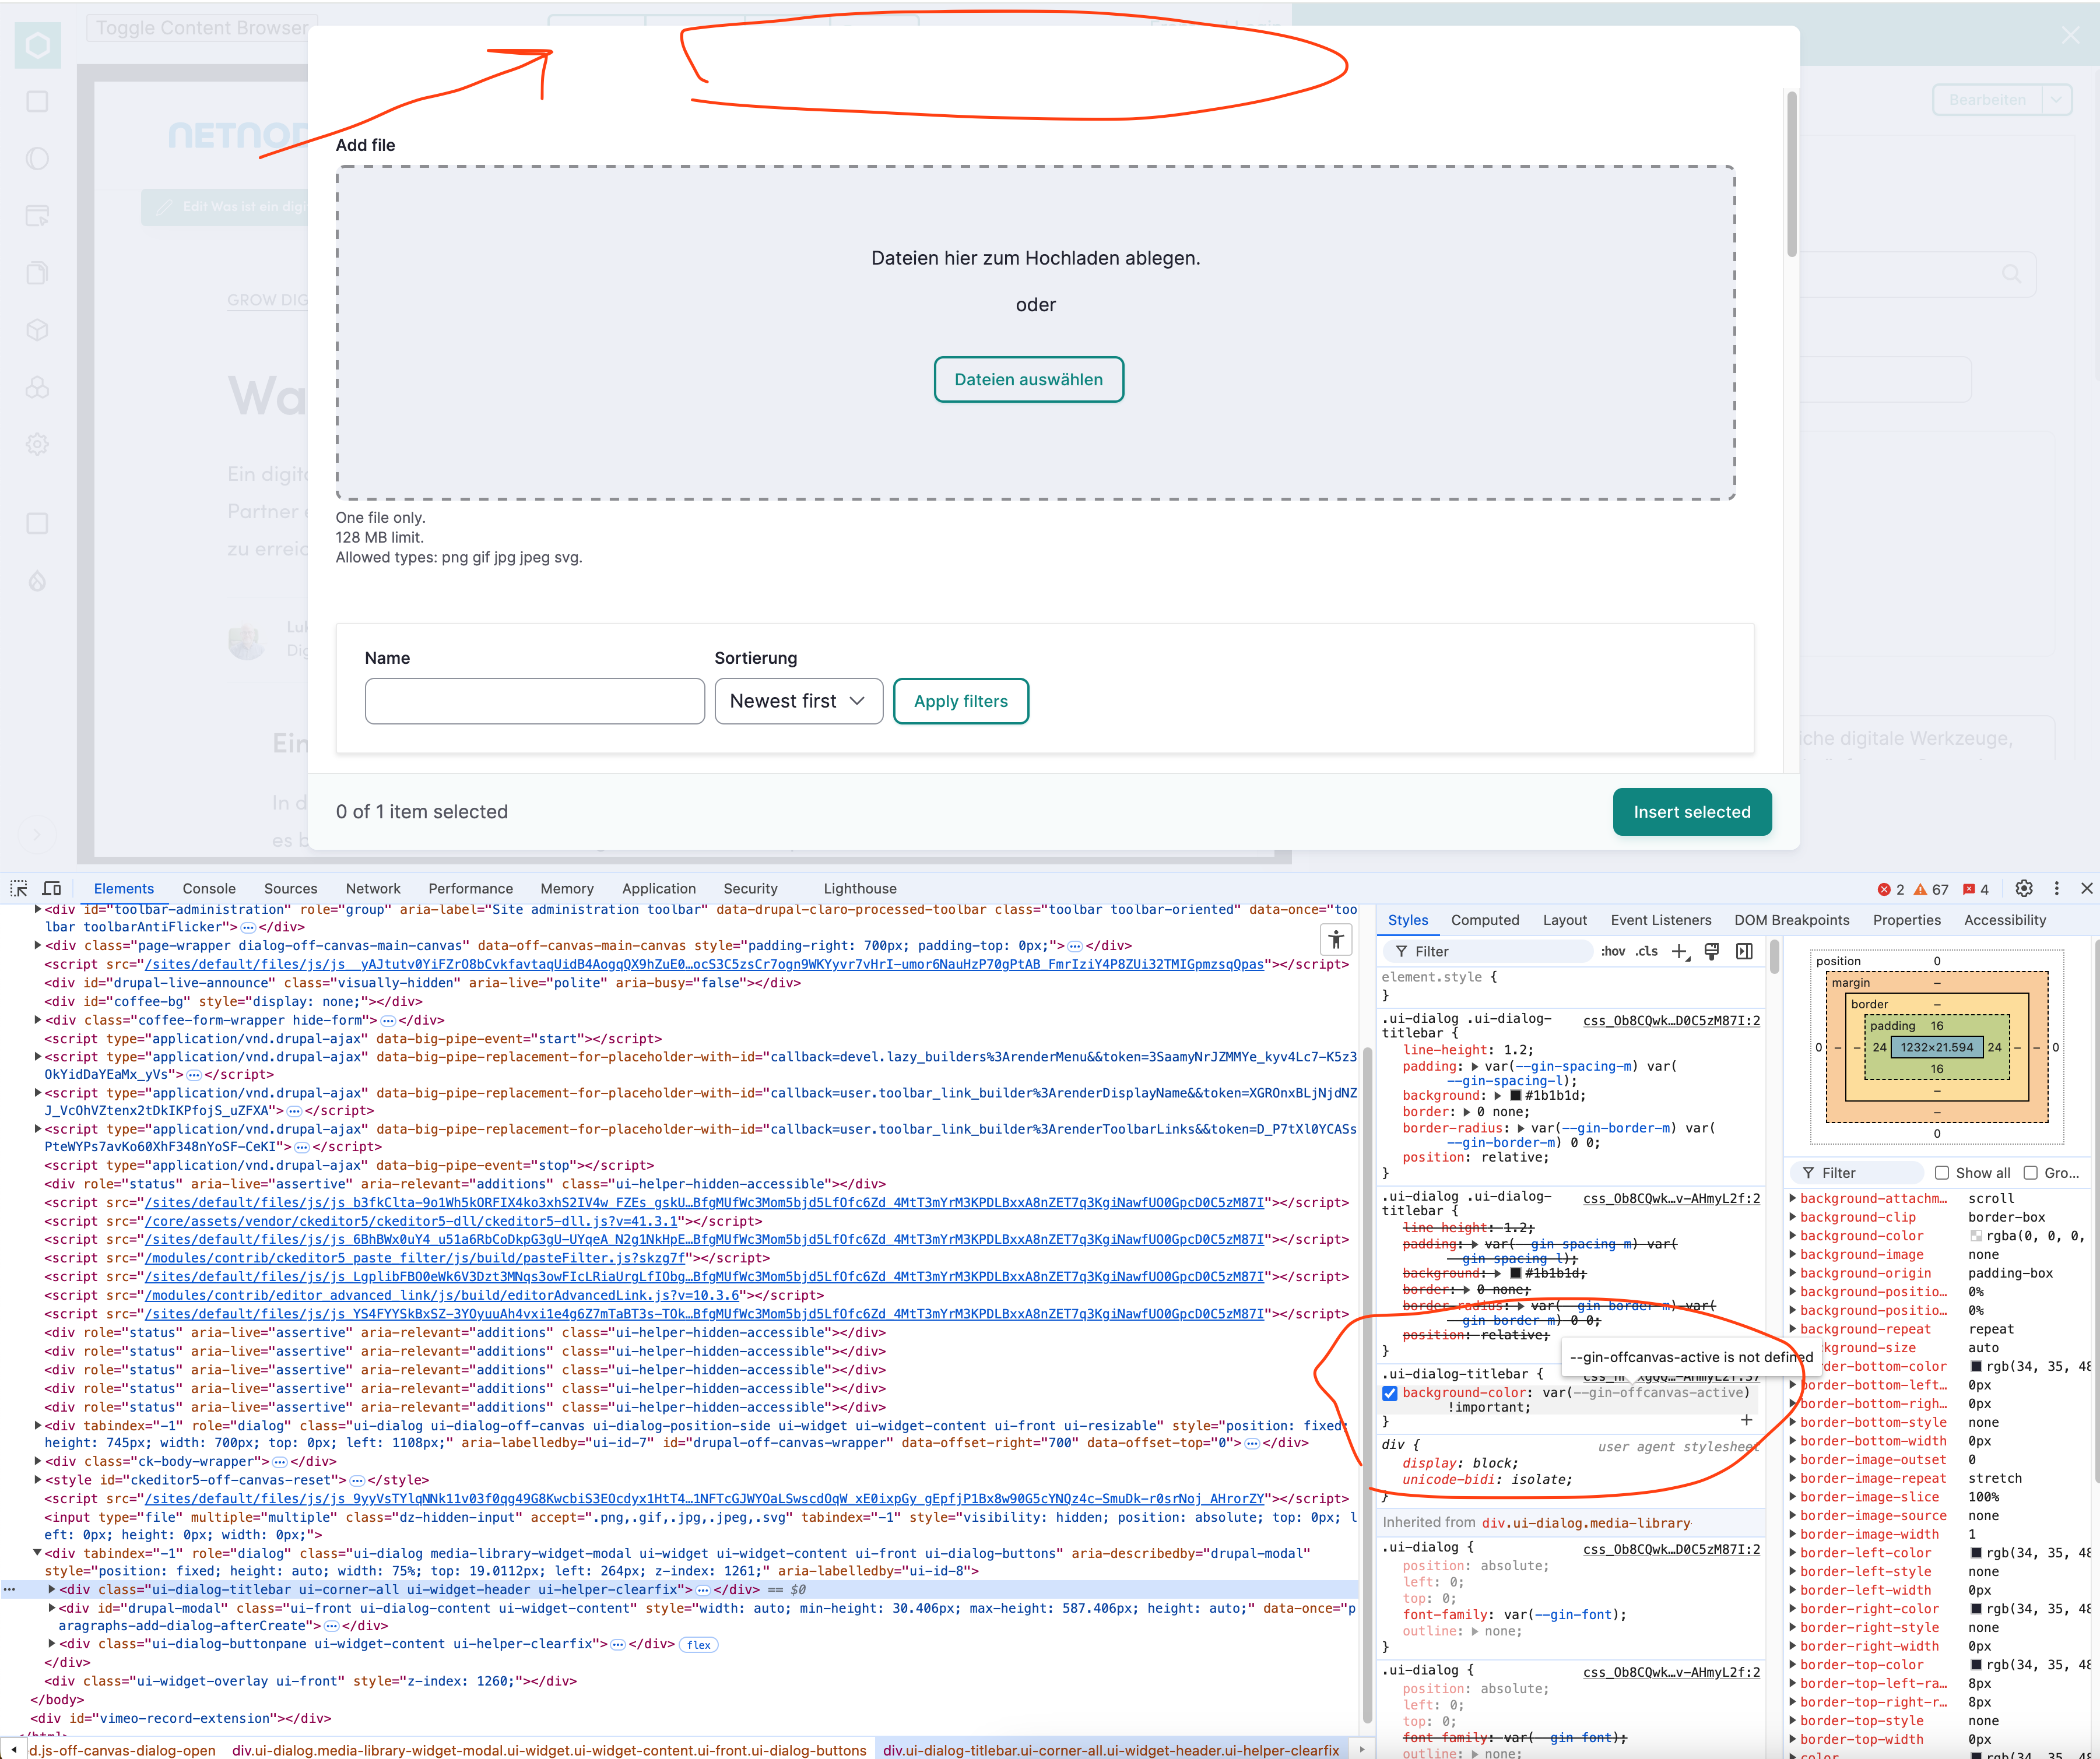Toggle the computed styles sidebar panel icon
Image resolution: width=2100 pixels, height=1759 pixels.
[1744, 951]
